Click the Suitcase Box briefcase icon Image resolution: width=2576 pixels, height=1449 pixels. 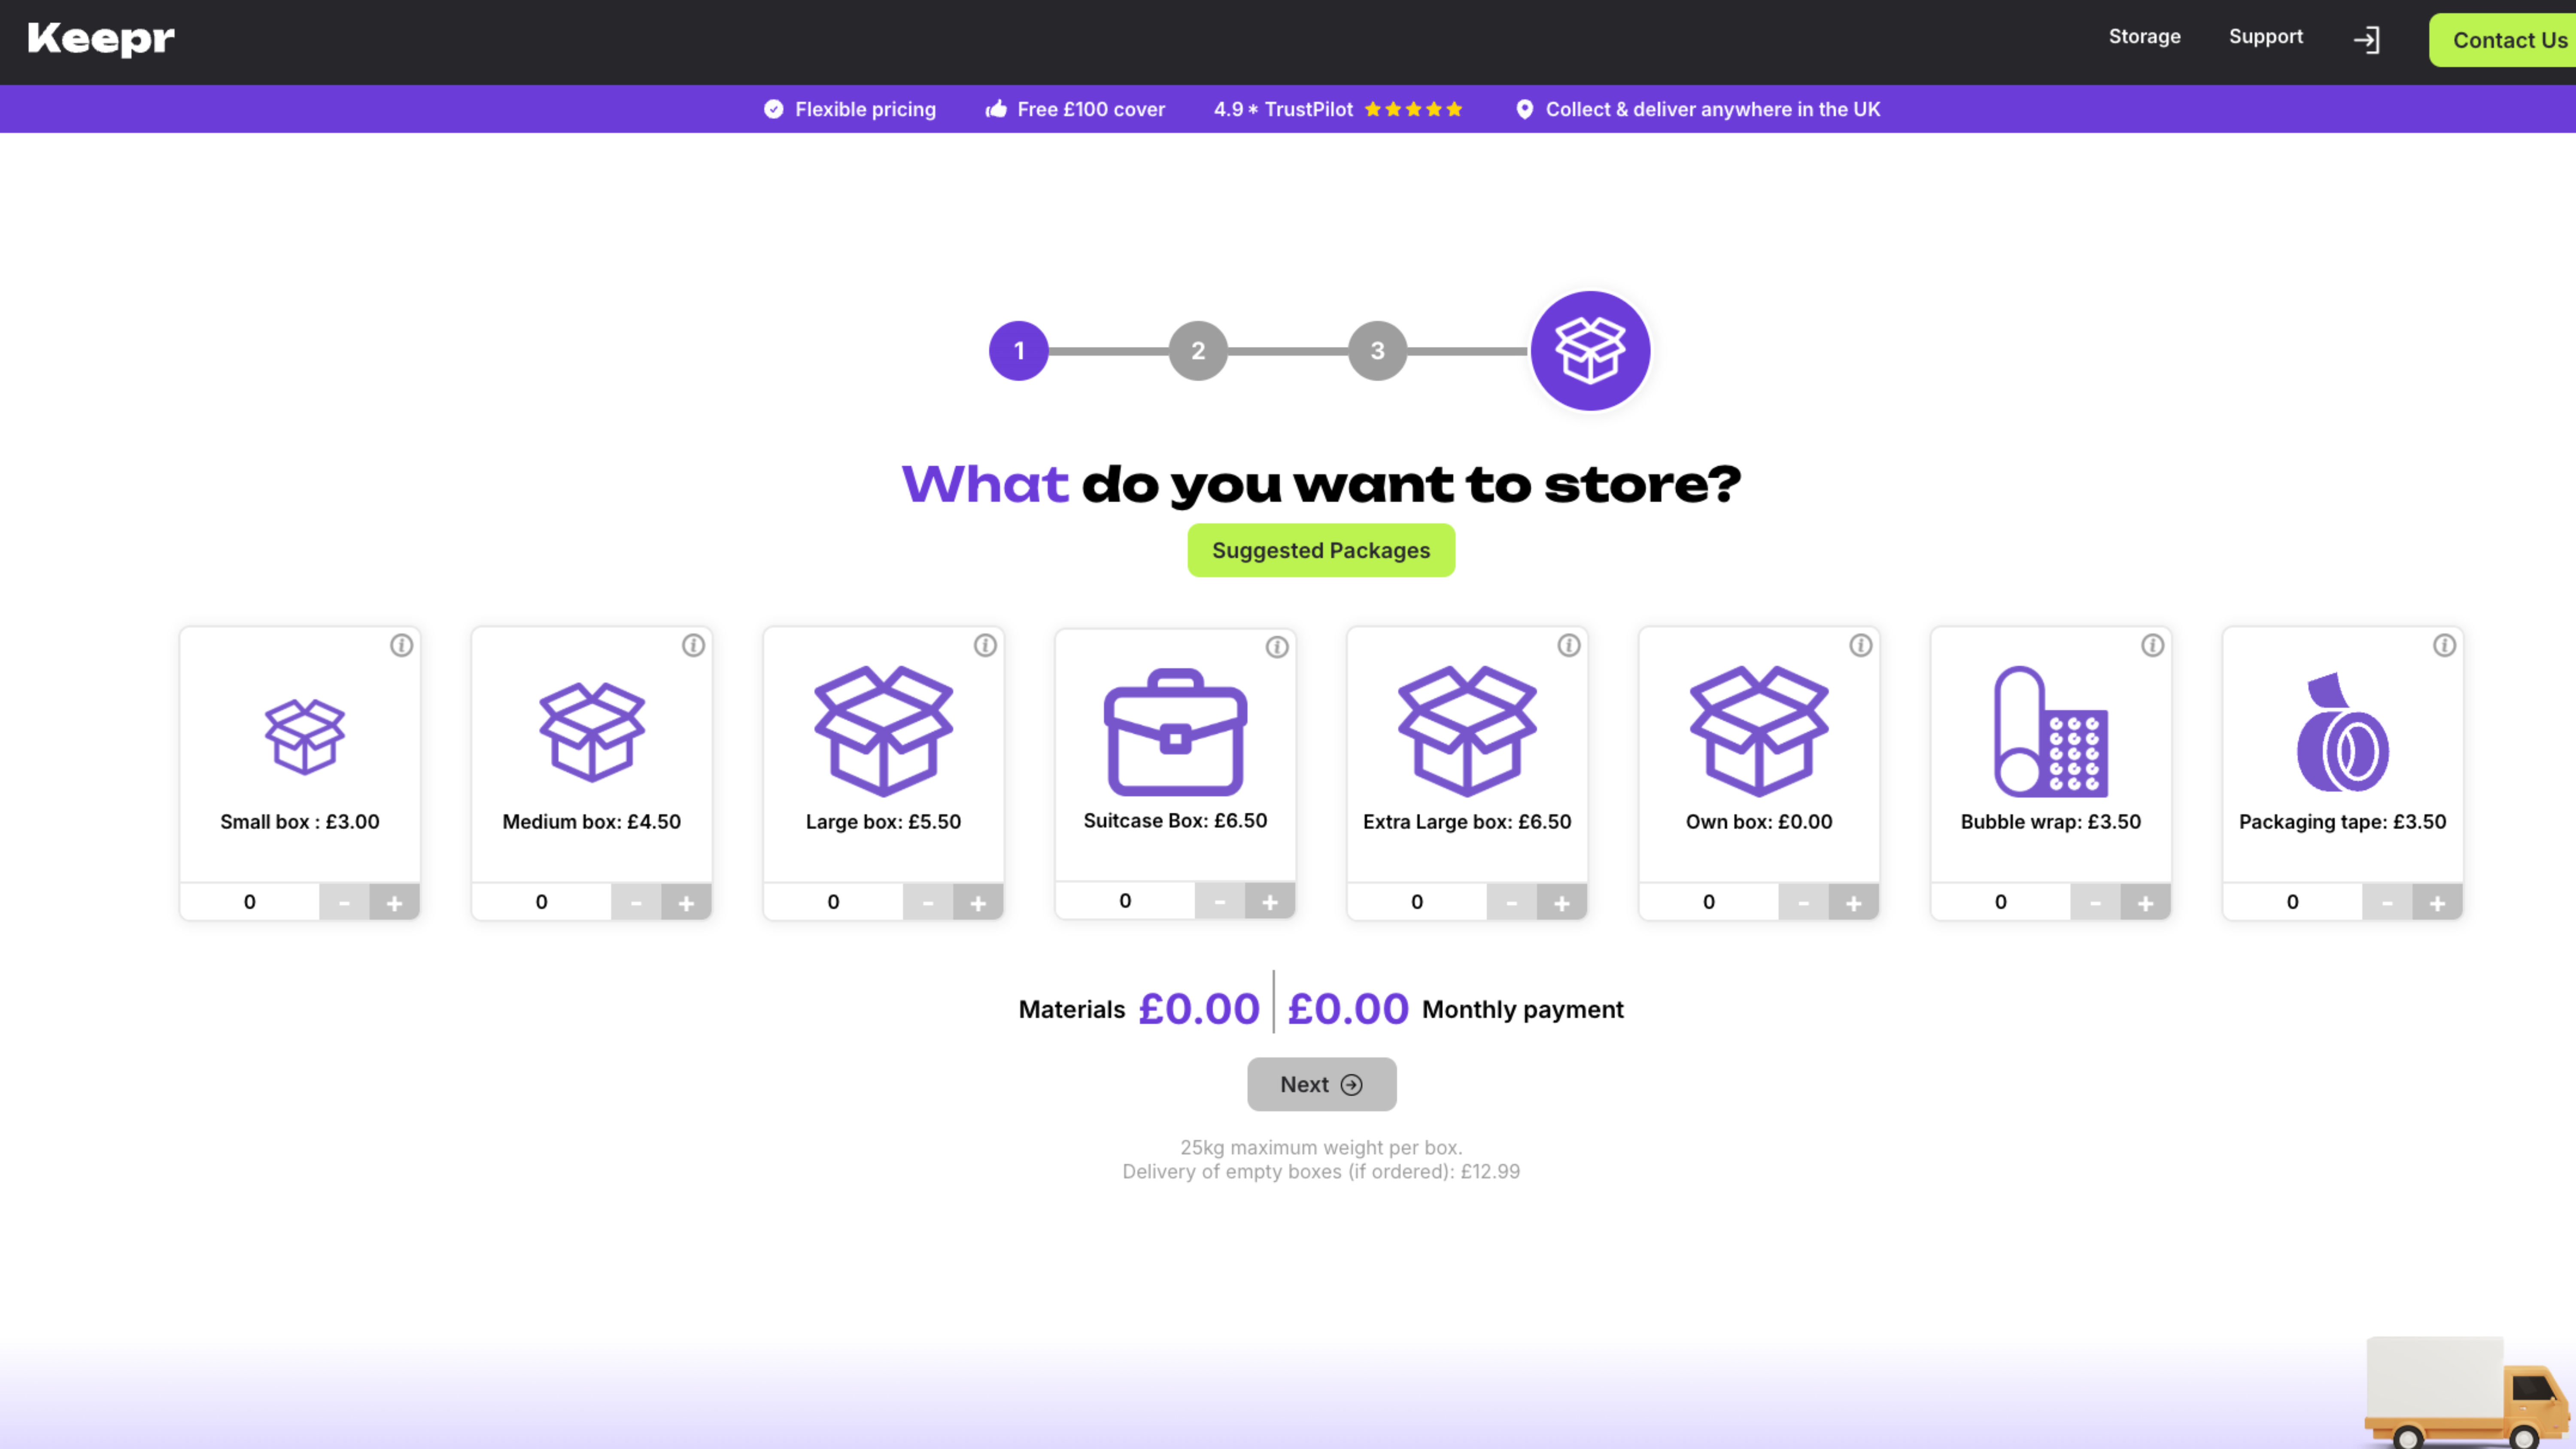click(1175, 732)
